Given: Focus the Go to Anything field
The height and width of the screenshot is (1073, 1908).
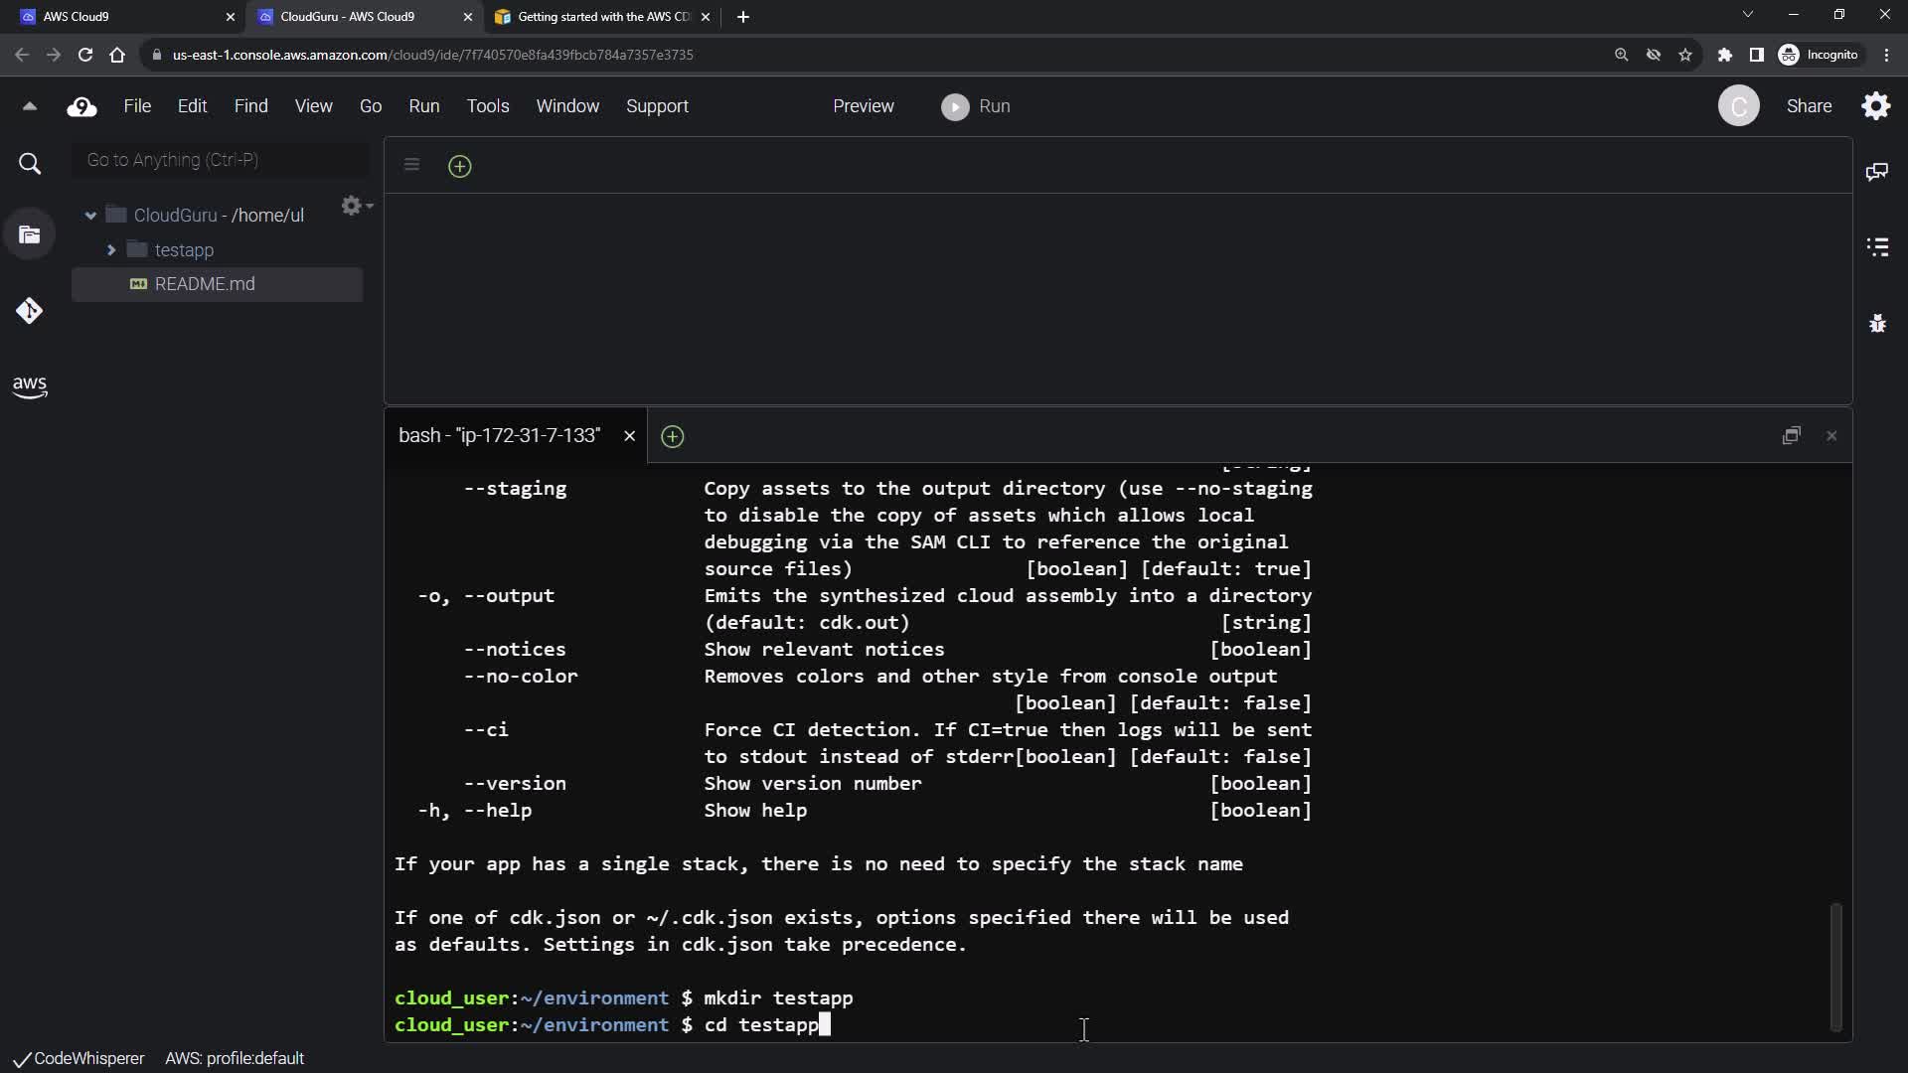Looking at the screenshot, I should 221,160.
